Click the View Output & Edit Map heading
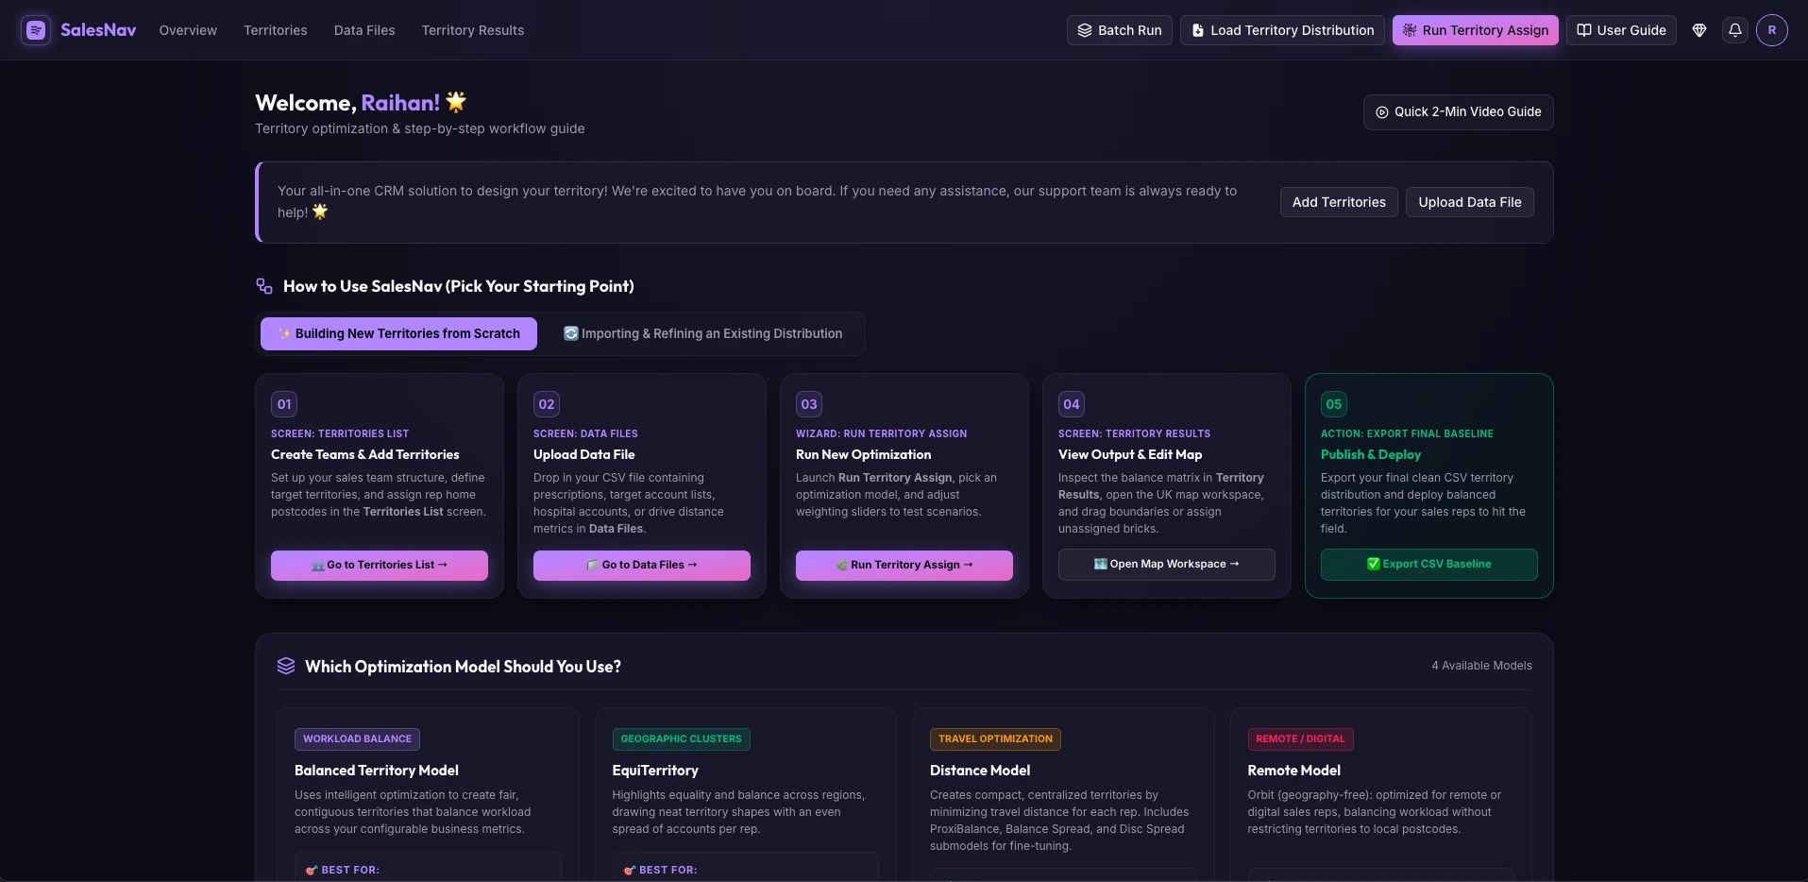1808x882 pixels. [x=1130, y=454]
